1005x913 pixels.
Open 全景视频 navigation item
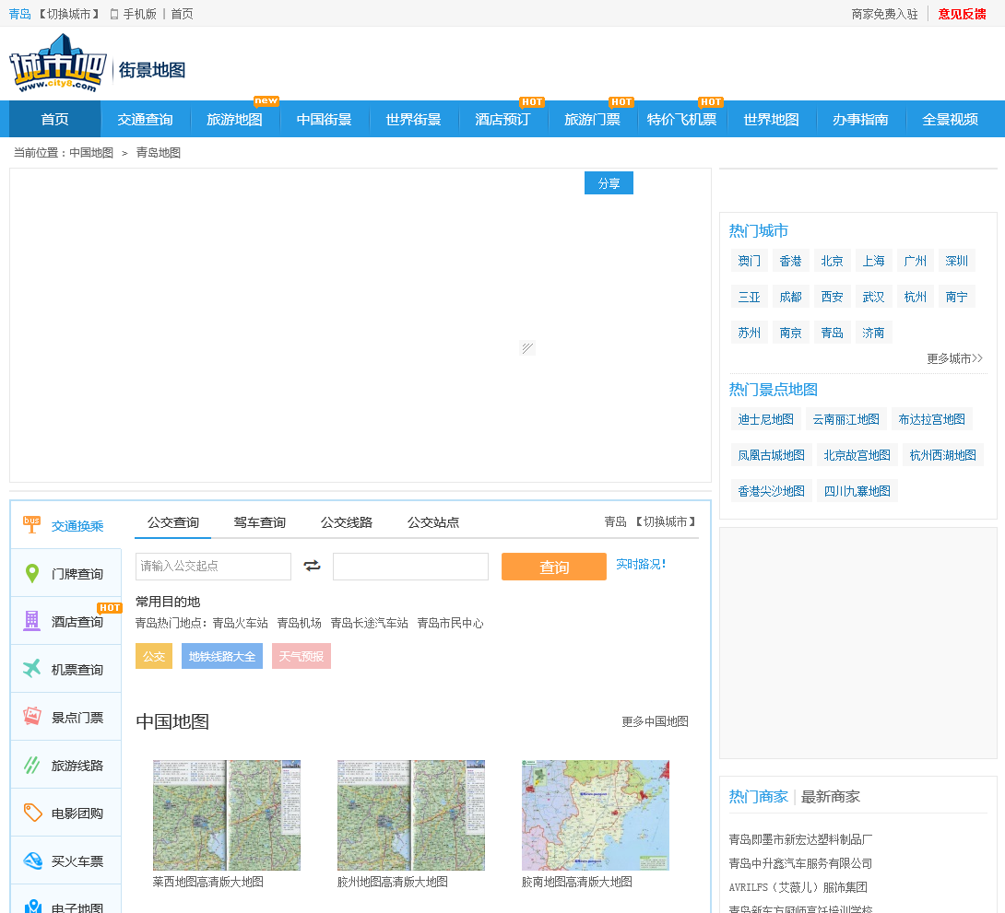click(x=950, y=119)
